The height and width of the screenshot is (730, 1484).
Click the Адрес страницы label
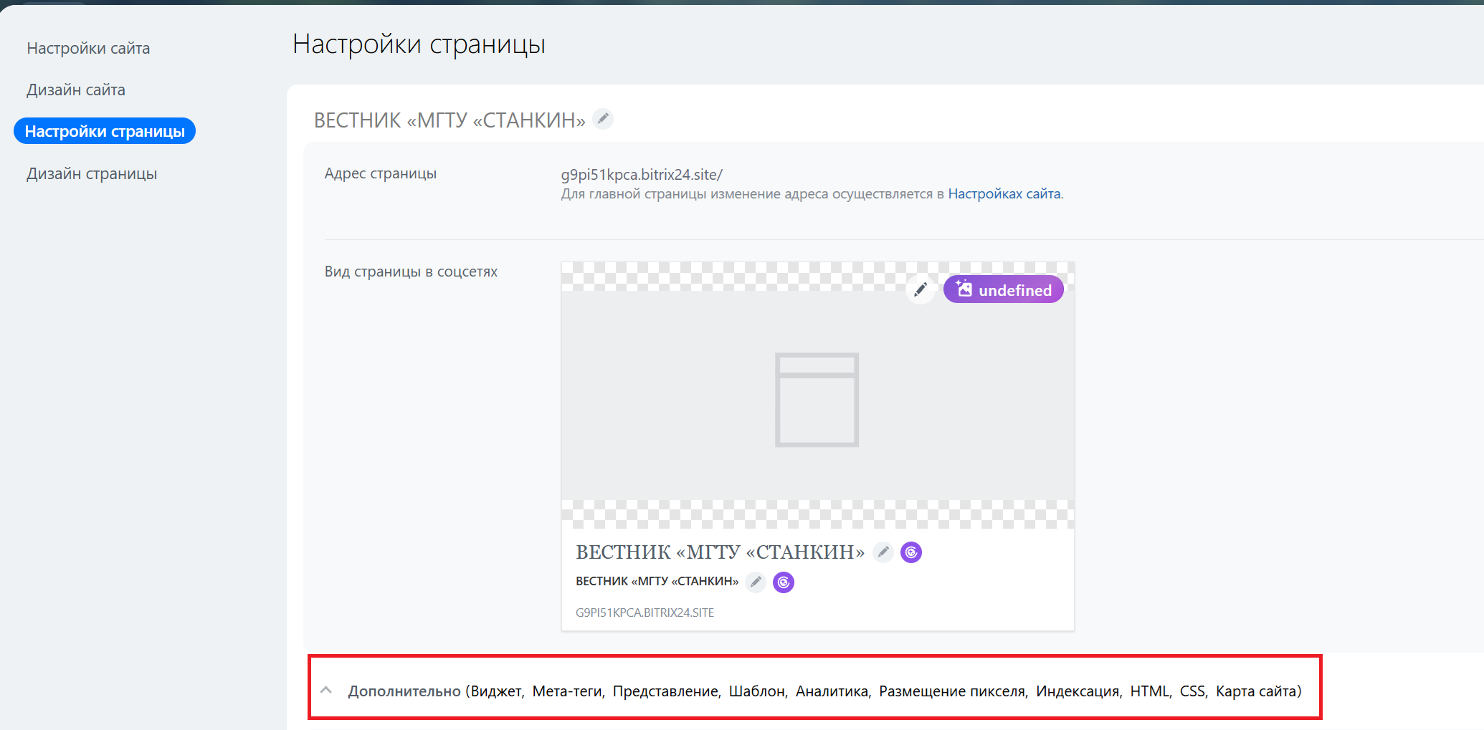(381, 173)
